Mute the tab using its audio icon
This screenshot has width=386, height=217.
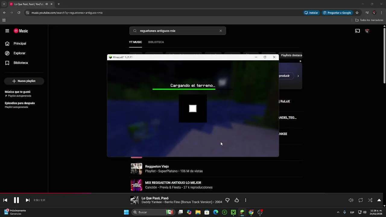46,4
